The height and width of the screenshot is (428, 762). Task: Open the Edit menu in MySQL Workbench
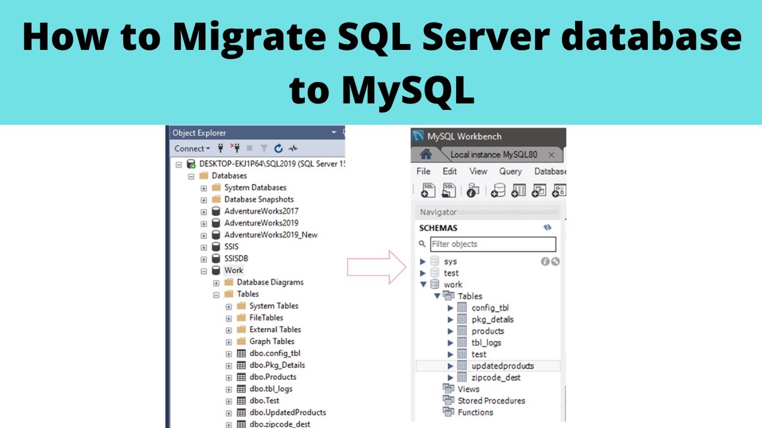coord(450,171)
